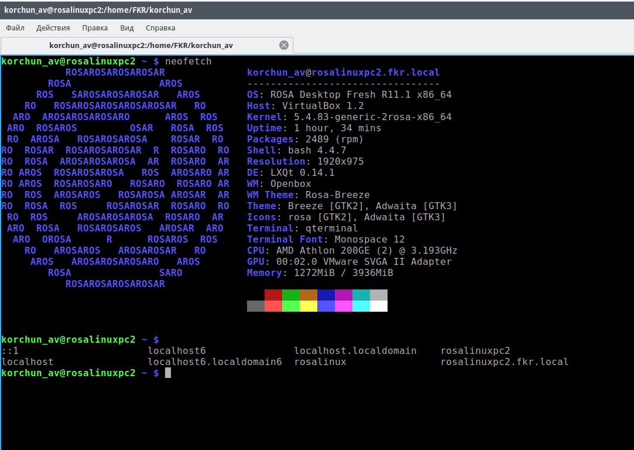This screenshot has width=634, height=450.
Task: Click the Uptime 1 hour, 34 mins line
Action: point(314,128)
